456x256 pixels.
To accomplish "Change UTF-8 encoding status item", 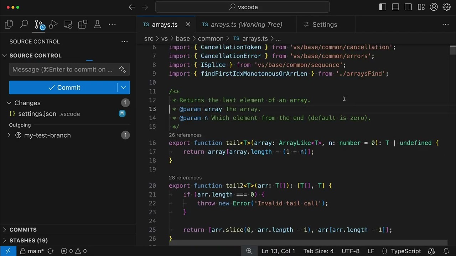I will point(351,251).
